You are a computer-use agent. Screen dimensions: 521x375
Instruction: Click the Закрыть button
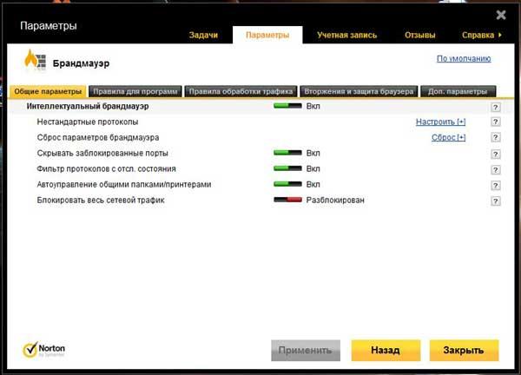click(465, 350)
